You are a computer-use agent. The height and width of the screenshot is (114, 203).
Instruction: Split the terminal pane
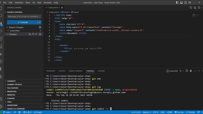point(187,71)
